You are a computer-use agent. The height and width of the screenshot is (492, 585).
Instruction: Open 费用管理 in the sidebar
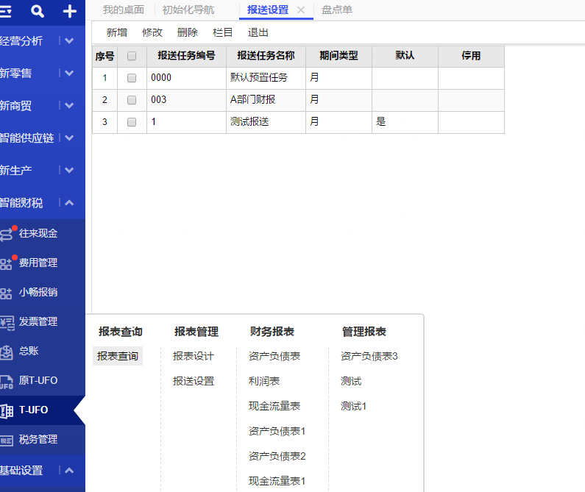click(x=38, y=263)
